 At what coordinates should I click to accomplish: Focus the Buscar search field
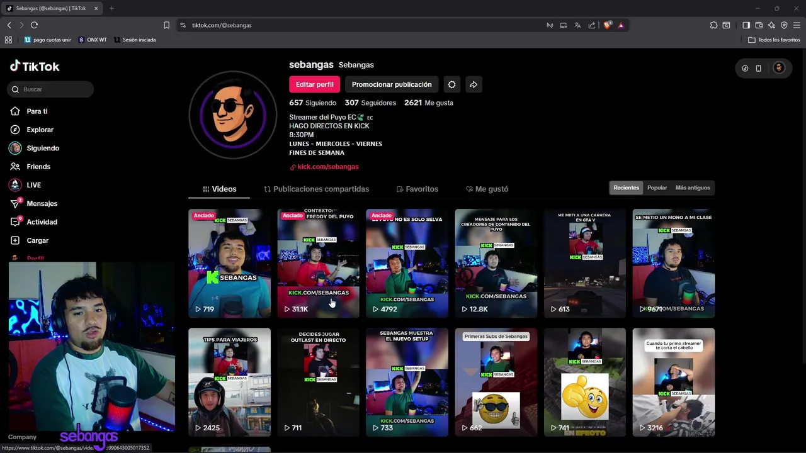coord(51,89)
